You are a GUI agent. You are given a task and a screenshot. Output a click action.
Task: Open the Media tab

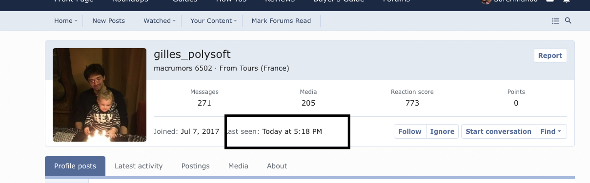click(x=238, y=166)
